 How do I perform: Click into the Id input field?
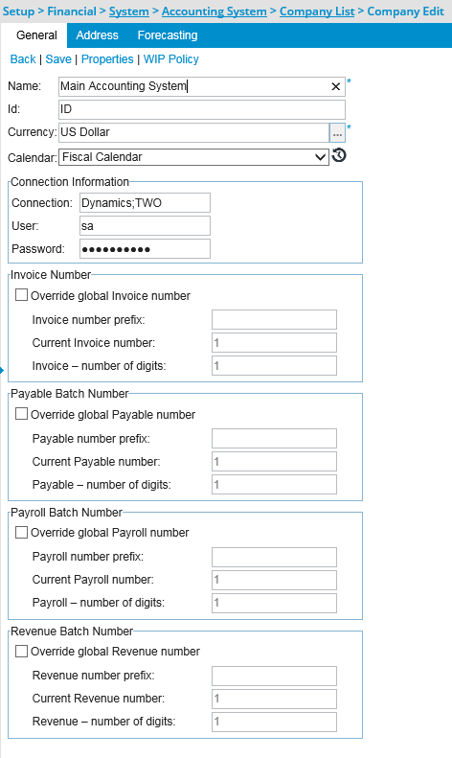click(202, 109)
